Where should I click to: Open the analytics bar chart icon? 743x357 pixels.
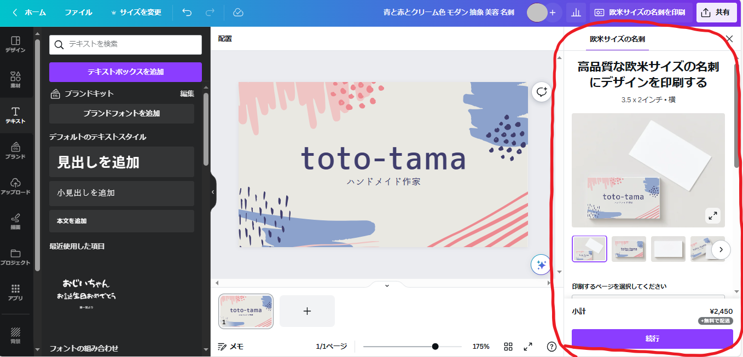(576, 12)
